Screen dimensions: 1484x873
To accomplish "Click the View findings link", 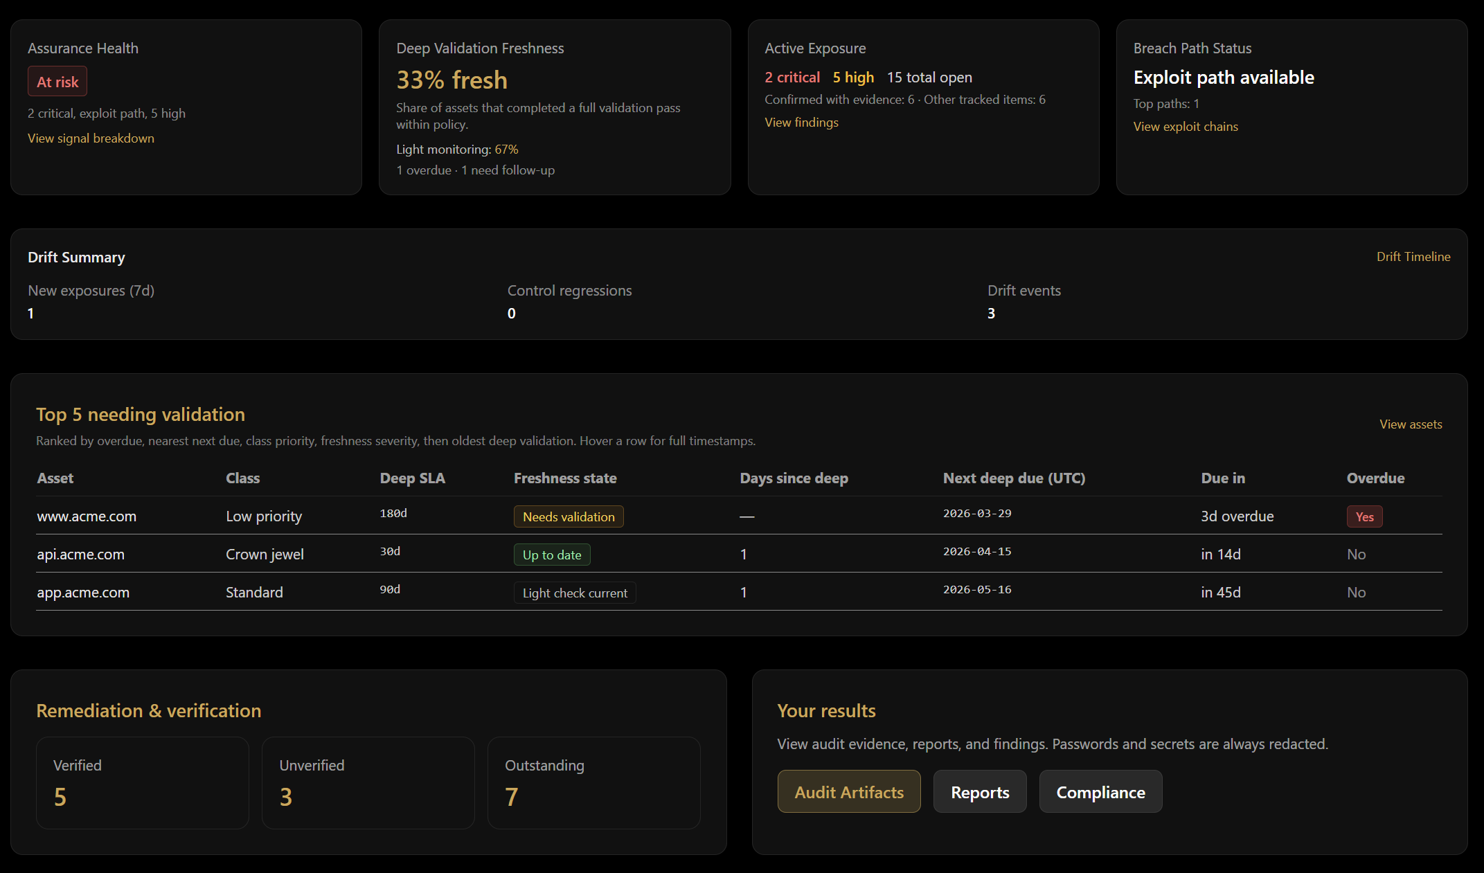I will coord(801,123).
